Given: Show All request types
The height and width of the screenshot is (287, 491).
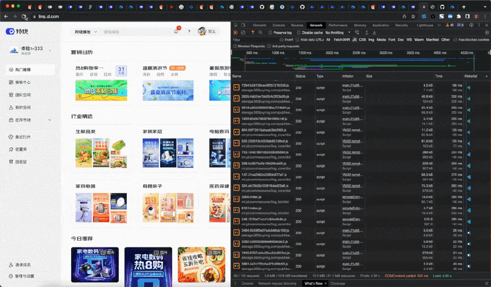Looking at the screenshot, I should [x=328, y=40].
